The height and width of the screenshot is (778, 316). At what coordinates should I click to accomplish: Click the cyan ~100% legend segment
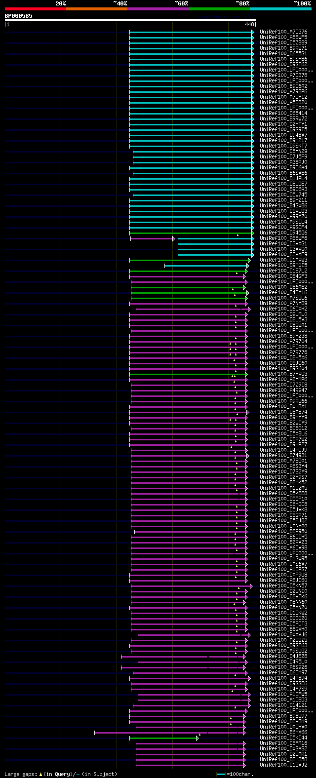(x=280, y=9)
